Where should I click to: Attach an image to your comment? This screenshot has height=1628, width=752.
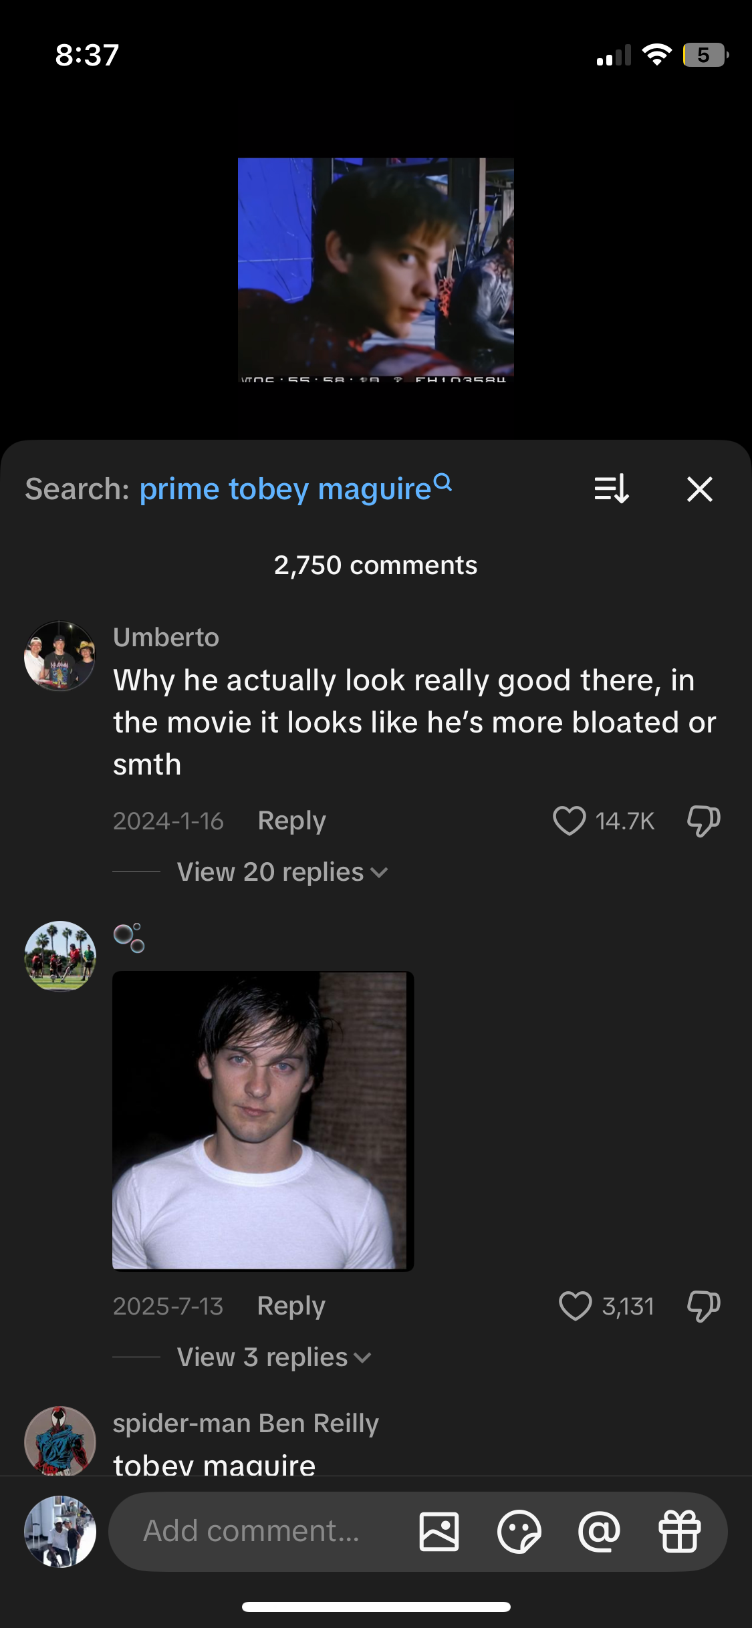tap(439, 1531)
